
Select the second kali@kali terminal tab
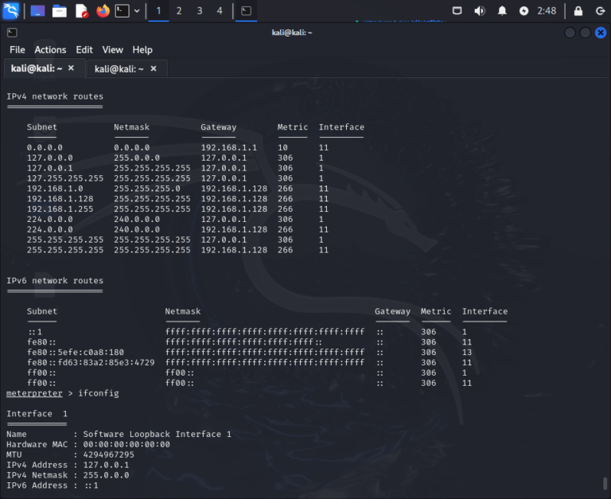(x=119, y=69)
